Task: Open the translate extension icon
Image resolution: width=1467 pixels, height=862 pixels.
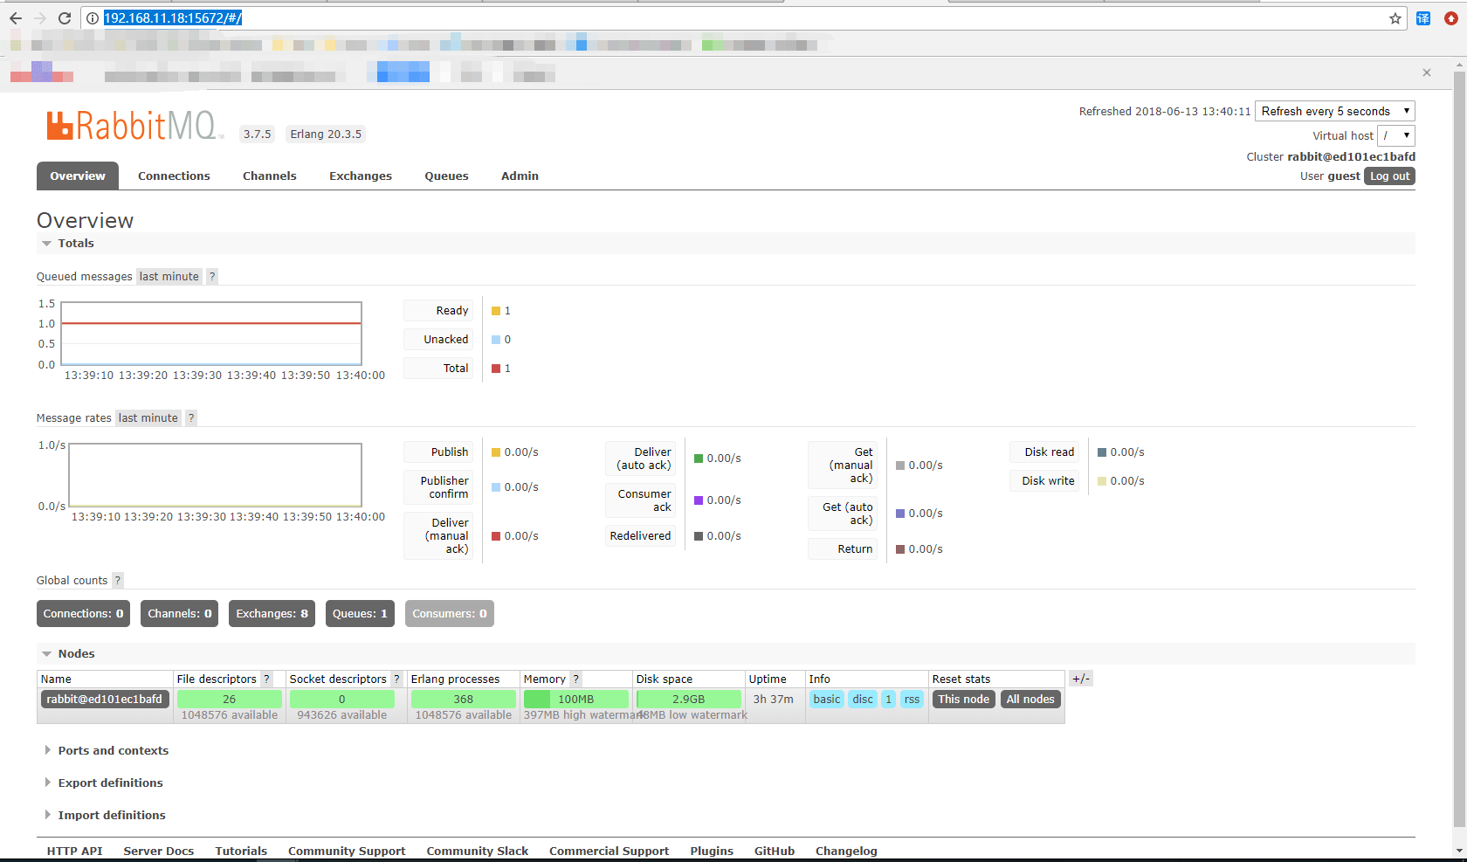Action: point(1423,18)
